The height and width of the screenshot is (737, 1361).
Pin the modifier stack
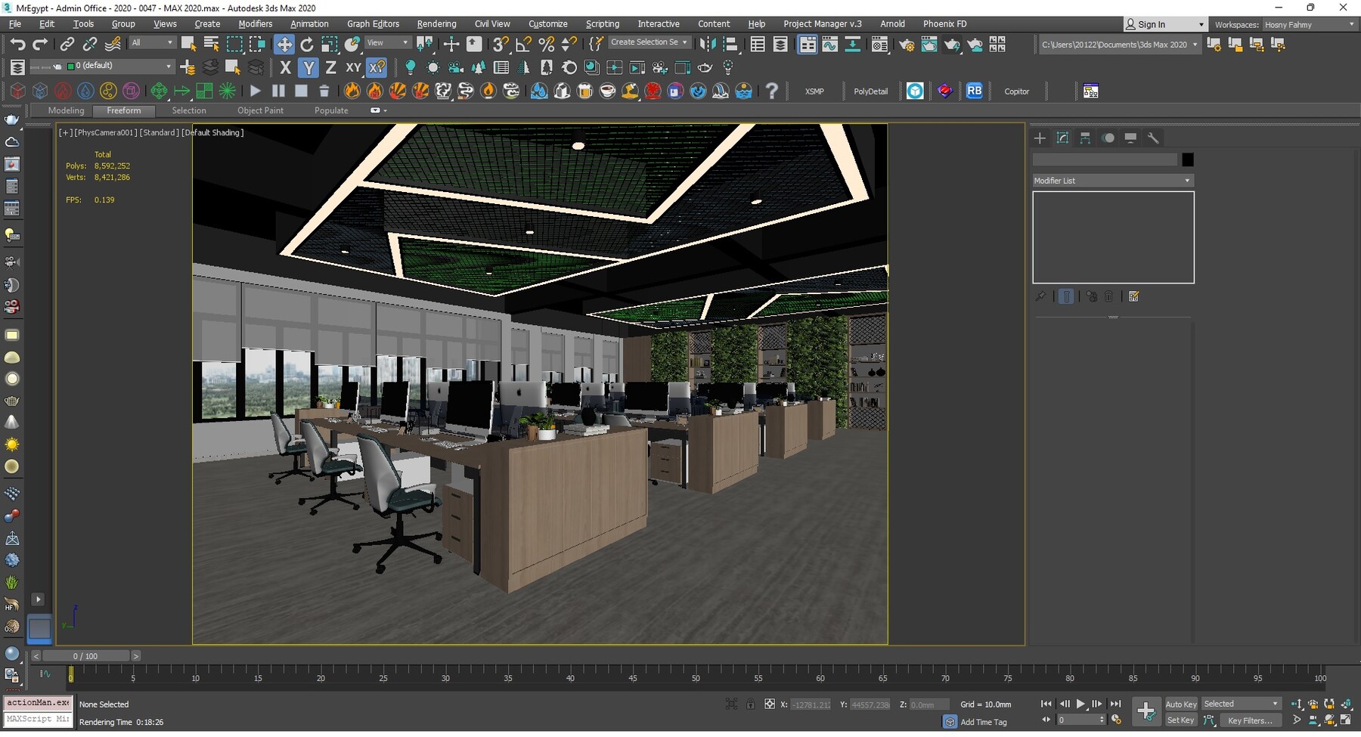point(1040,296)
